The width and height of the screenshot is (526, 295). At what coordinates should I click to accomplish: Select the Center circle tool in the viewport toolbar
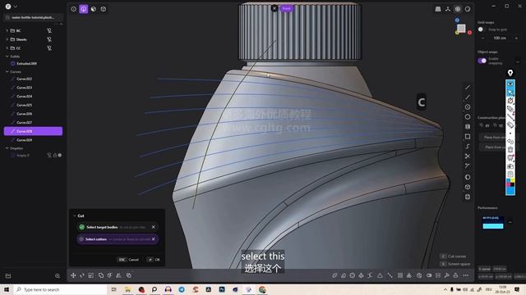(x=468, y=107)
